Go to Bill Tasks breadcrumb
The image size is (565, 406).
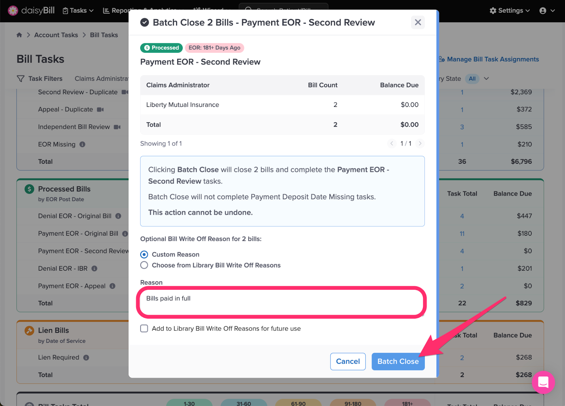click(x=104, y=35)
